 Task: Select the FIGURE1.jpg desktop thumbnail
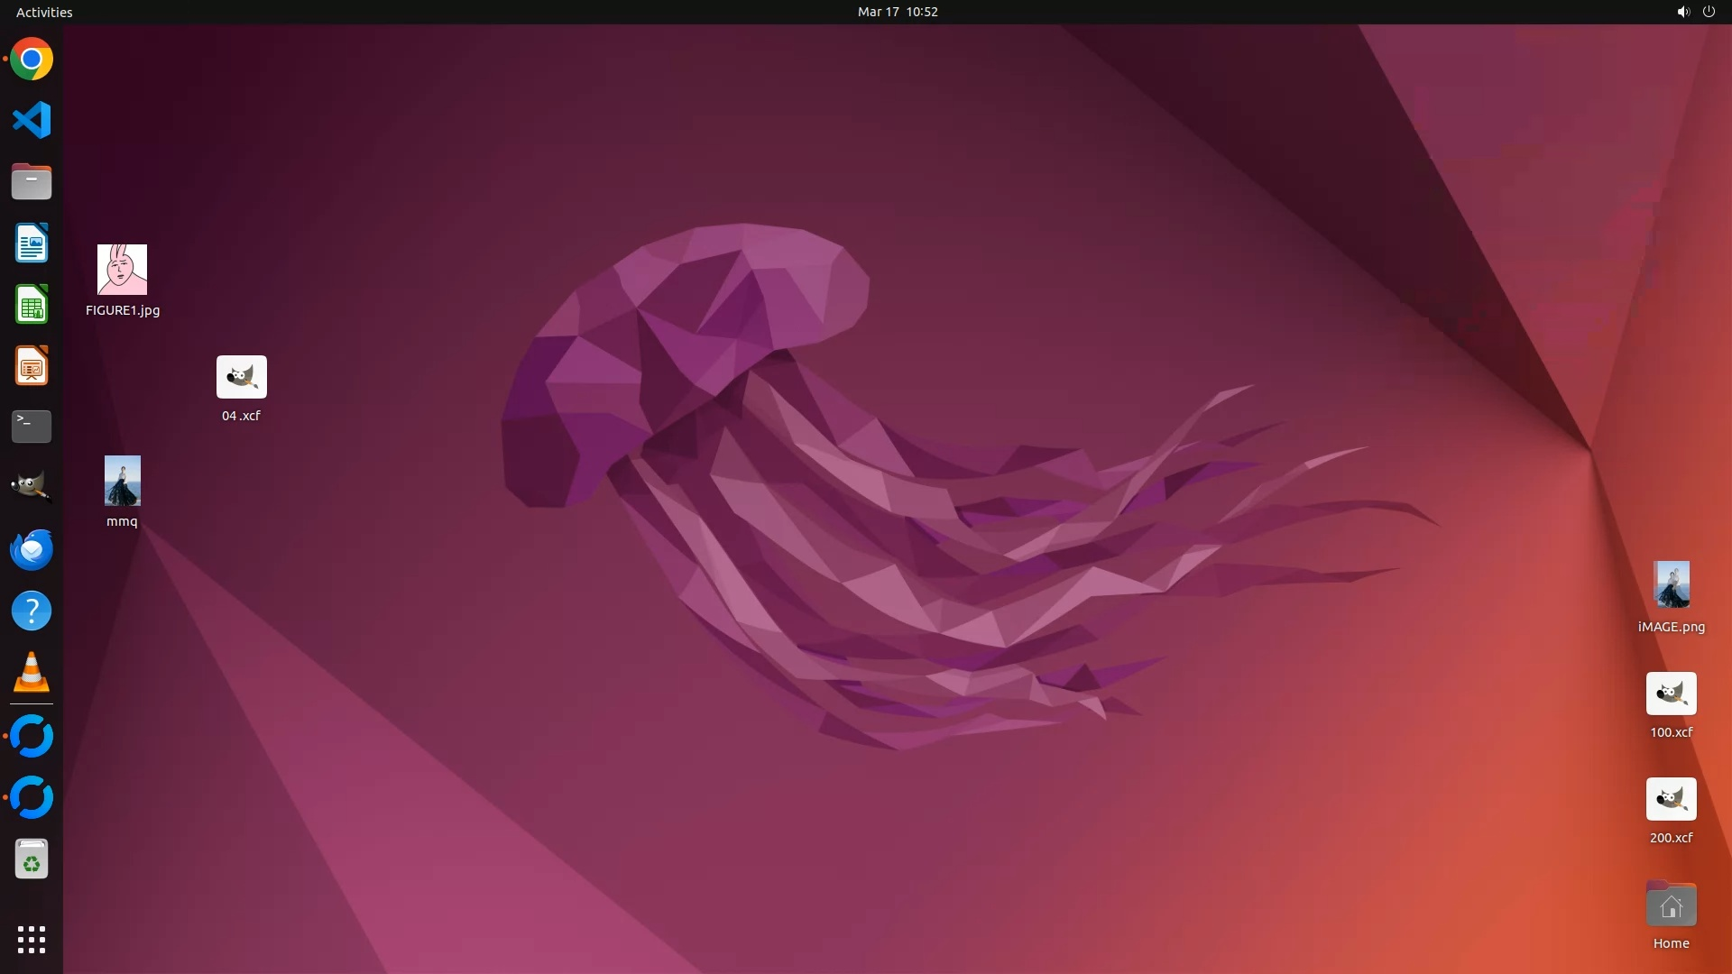[123, 270]
